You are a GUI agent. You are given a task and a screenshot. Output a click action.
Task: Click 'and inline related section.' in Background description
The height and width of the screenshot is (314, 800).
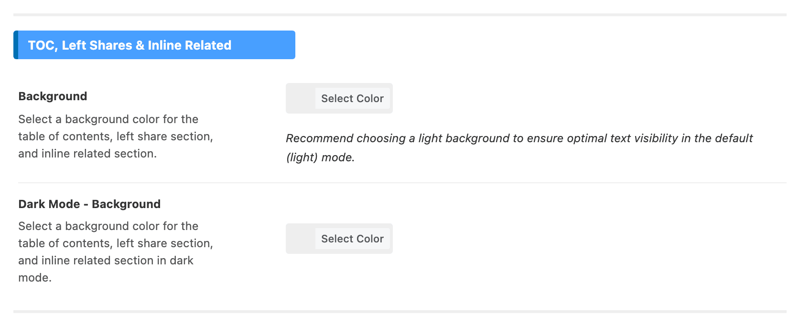coord(87,154)
